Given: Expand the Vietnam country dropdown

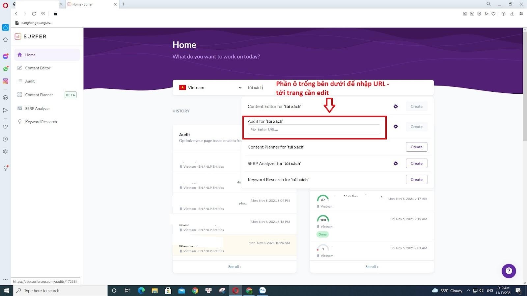Looking at the screenshot, I should point(210,87).
